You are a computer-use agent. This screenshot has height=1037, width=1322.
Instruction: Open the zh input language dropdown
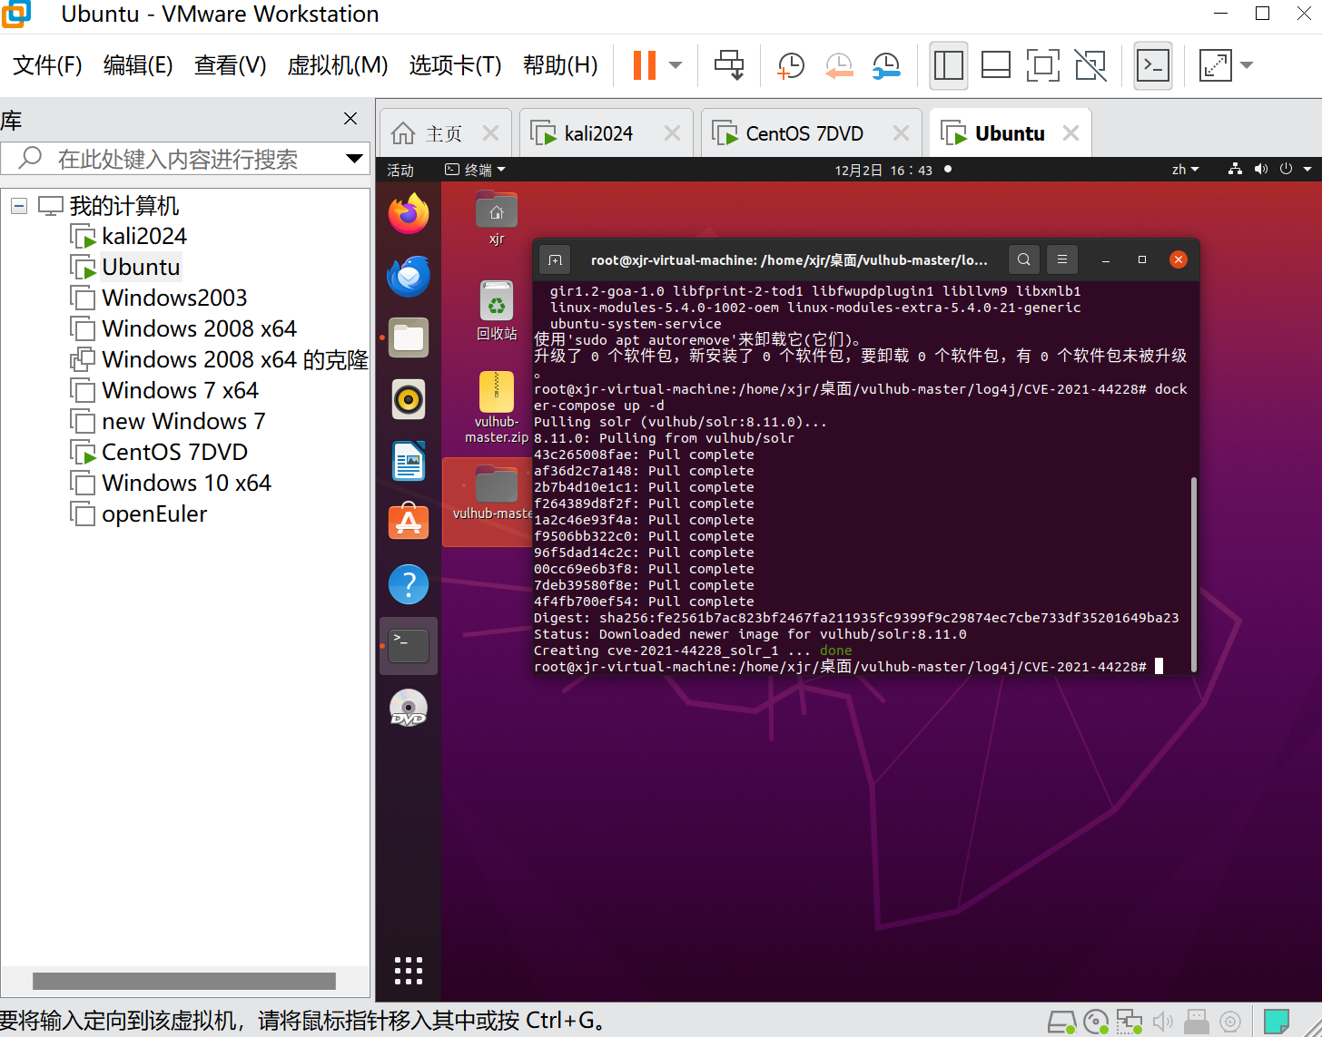(x=1186, y=170)
